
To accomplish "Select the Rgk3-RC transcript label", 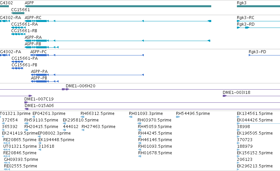I will click(x=245, y=18).
